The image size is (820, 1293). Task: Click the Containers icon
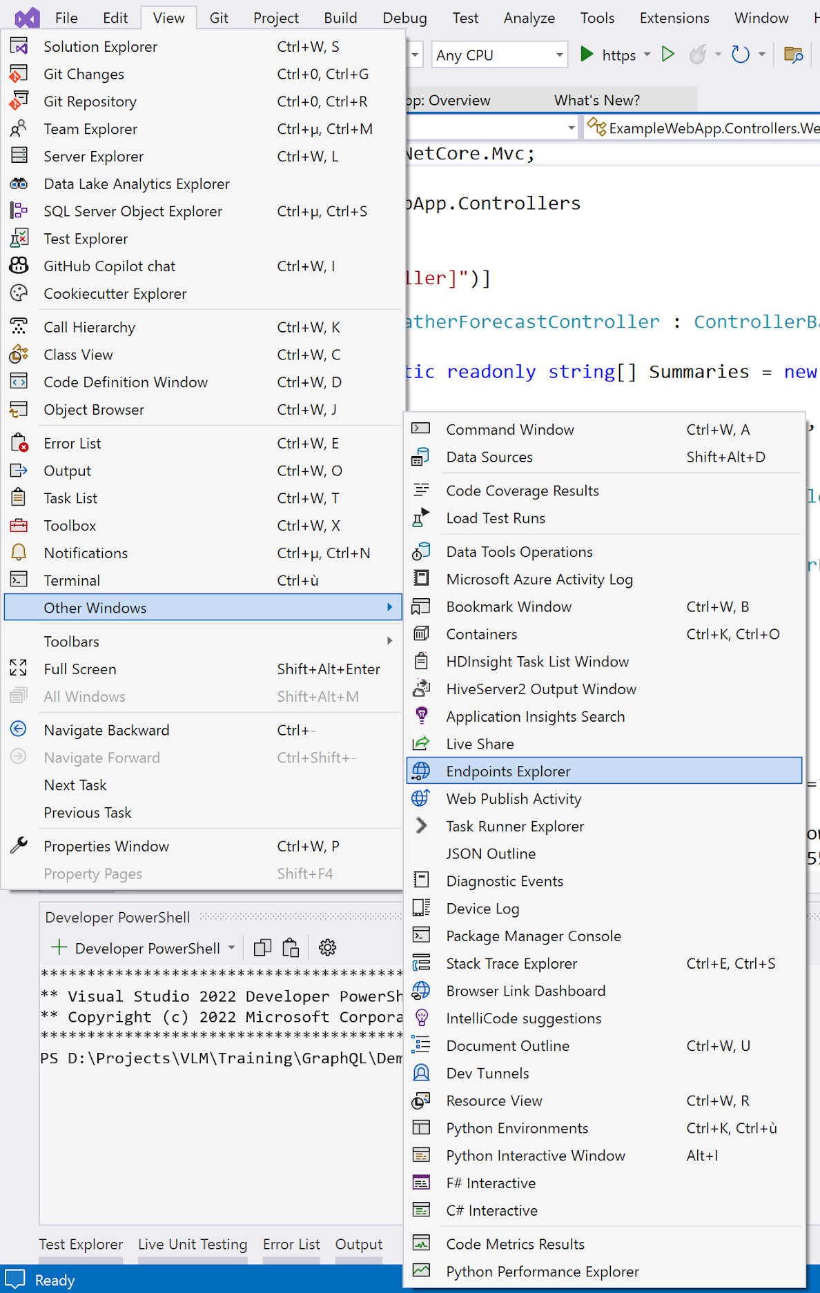pos(421,634)
